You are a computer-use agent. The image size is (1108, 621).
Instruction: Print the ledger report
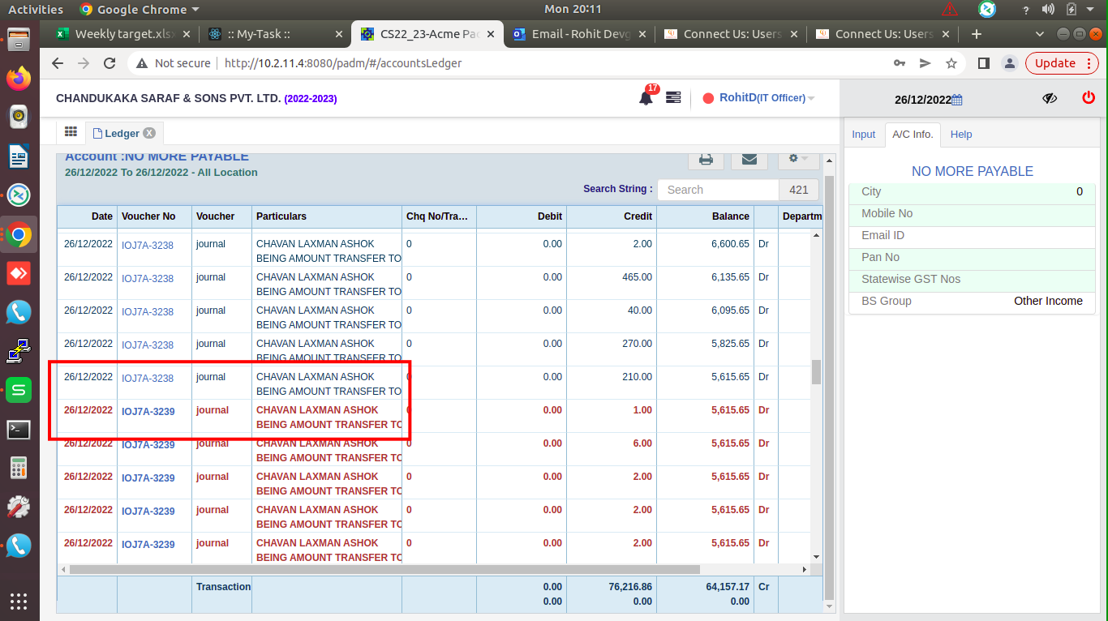click(x=706, y=159)
